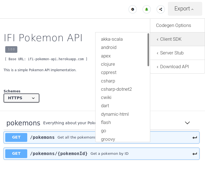Collapse the pokemons section chevron
This screenshot has width=205, height=171.
click(187, 123)
